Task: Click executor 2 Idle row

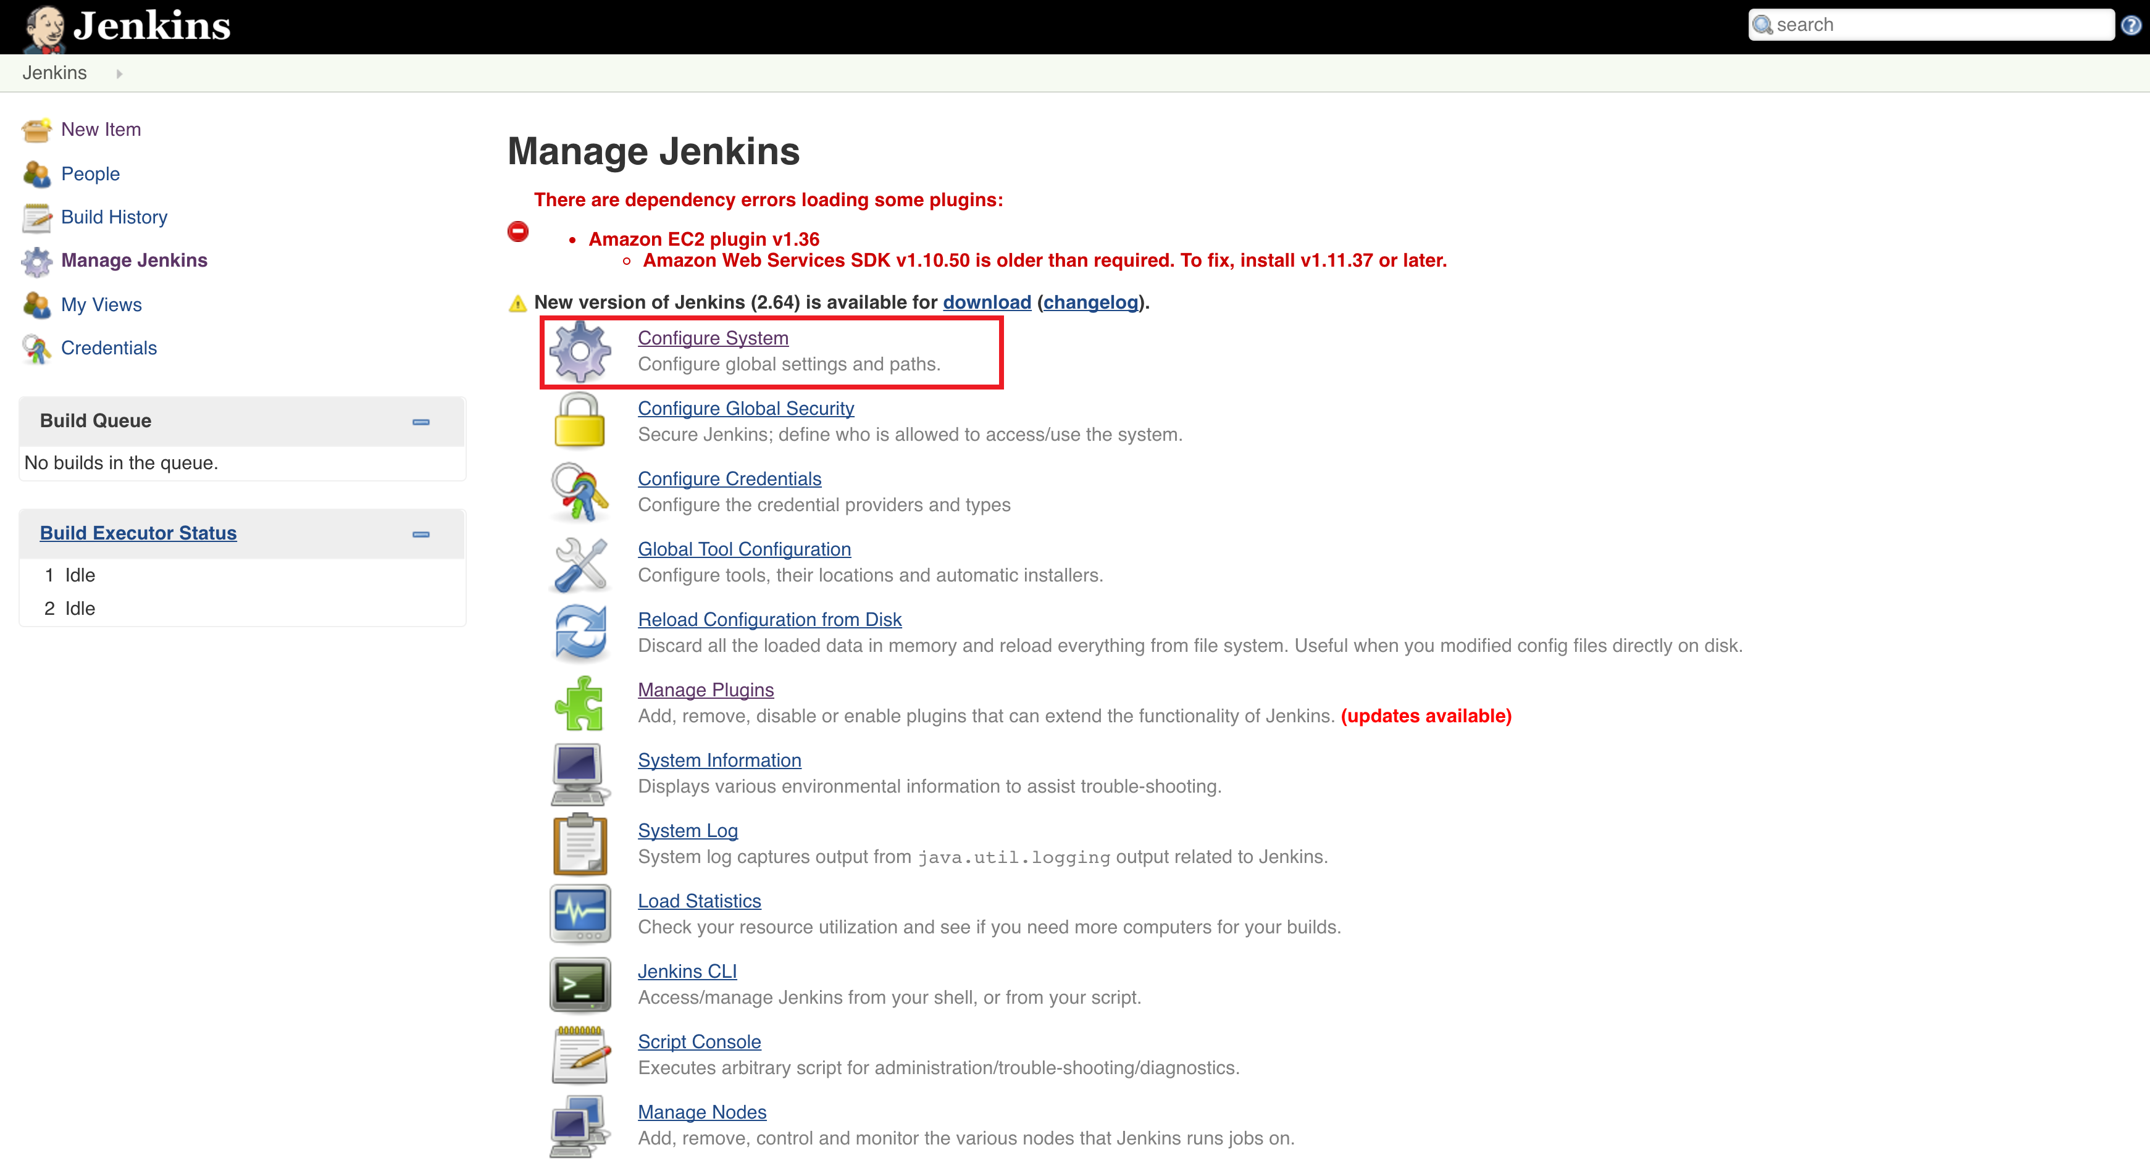Action: (242, 609)
